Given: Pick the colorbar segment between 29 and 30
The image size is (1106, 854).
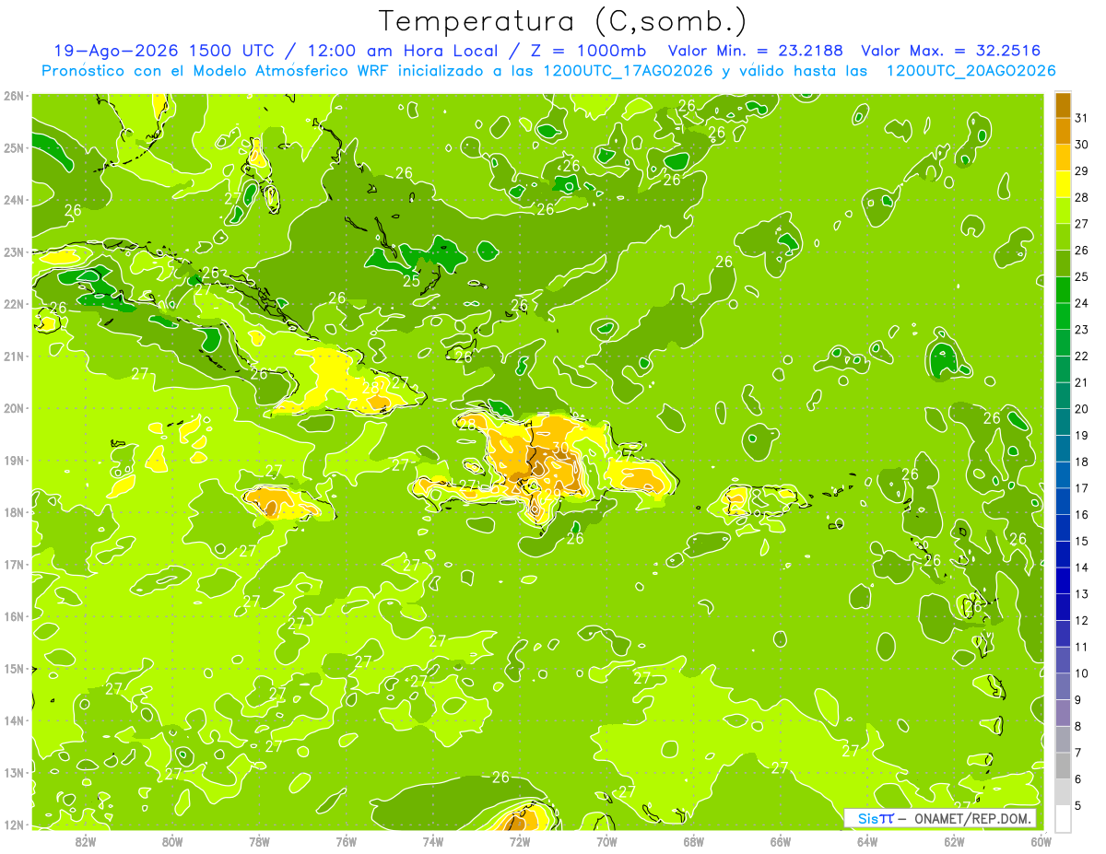Looking at the screenshot, I should (x=1063, y=158).
